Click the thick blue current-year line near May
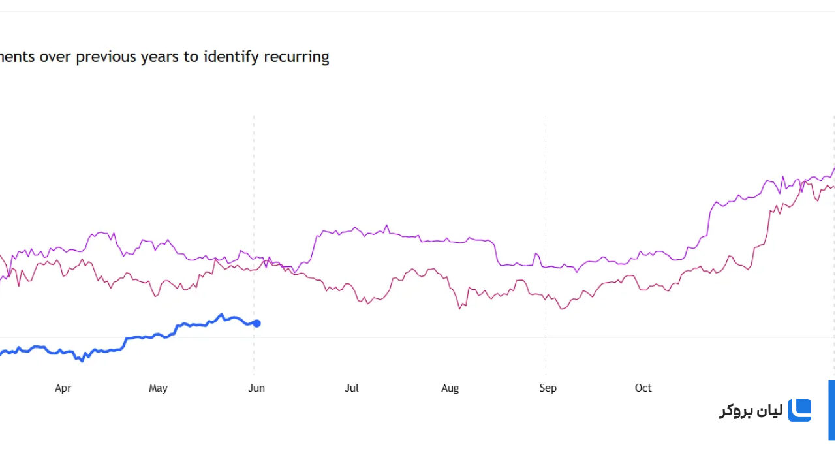 pos(157,337)
